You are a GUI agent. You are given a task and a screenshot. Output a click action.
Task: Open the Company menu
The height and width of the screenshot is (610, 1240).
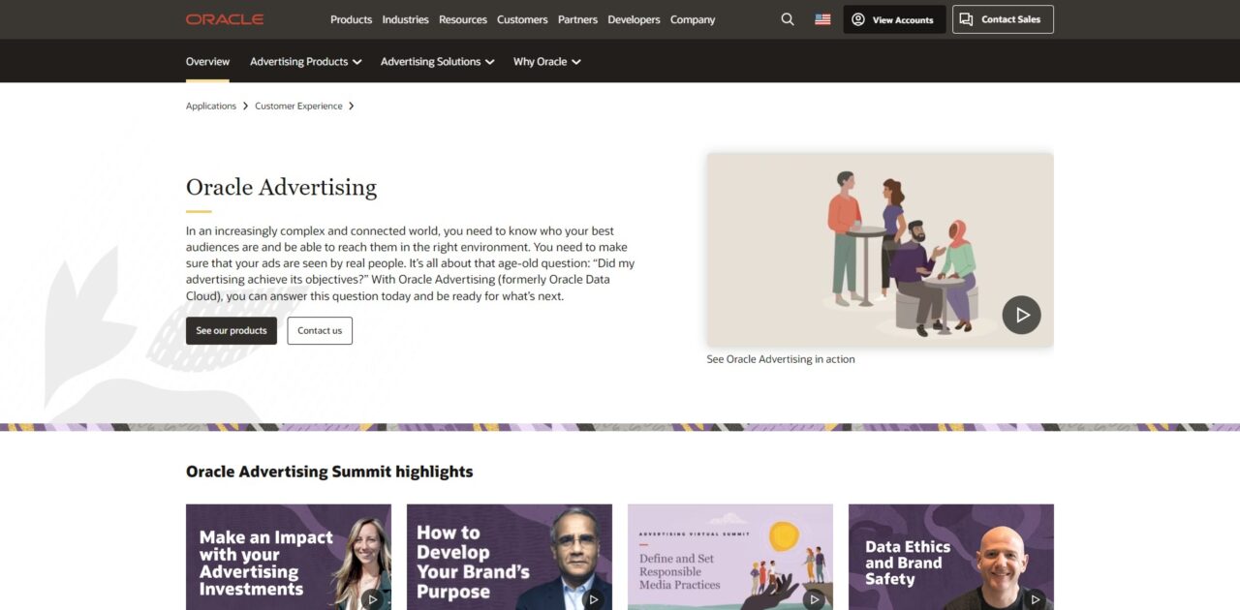pos(693,19)
